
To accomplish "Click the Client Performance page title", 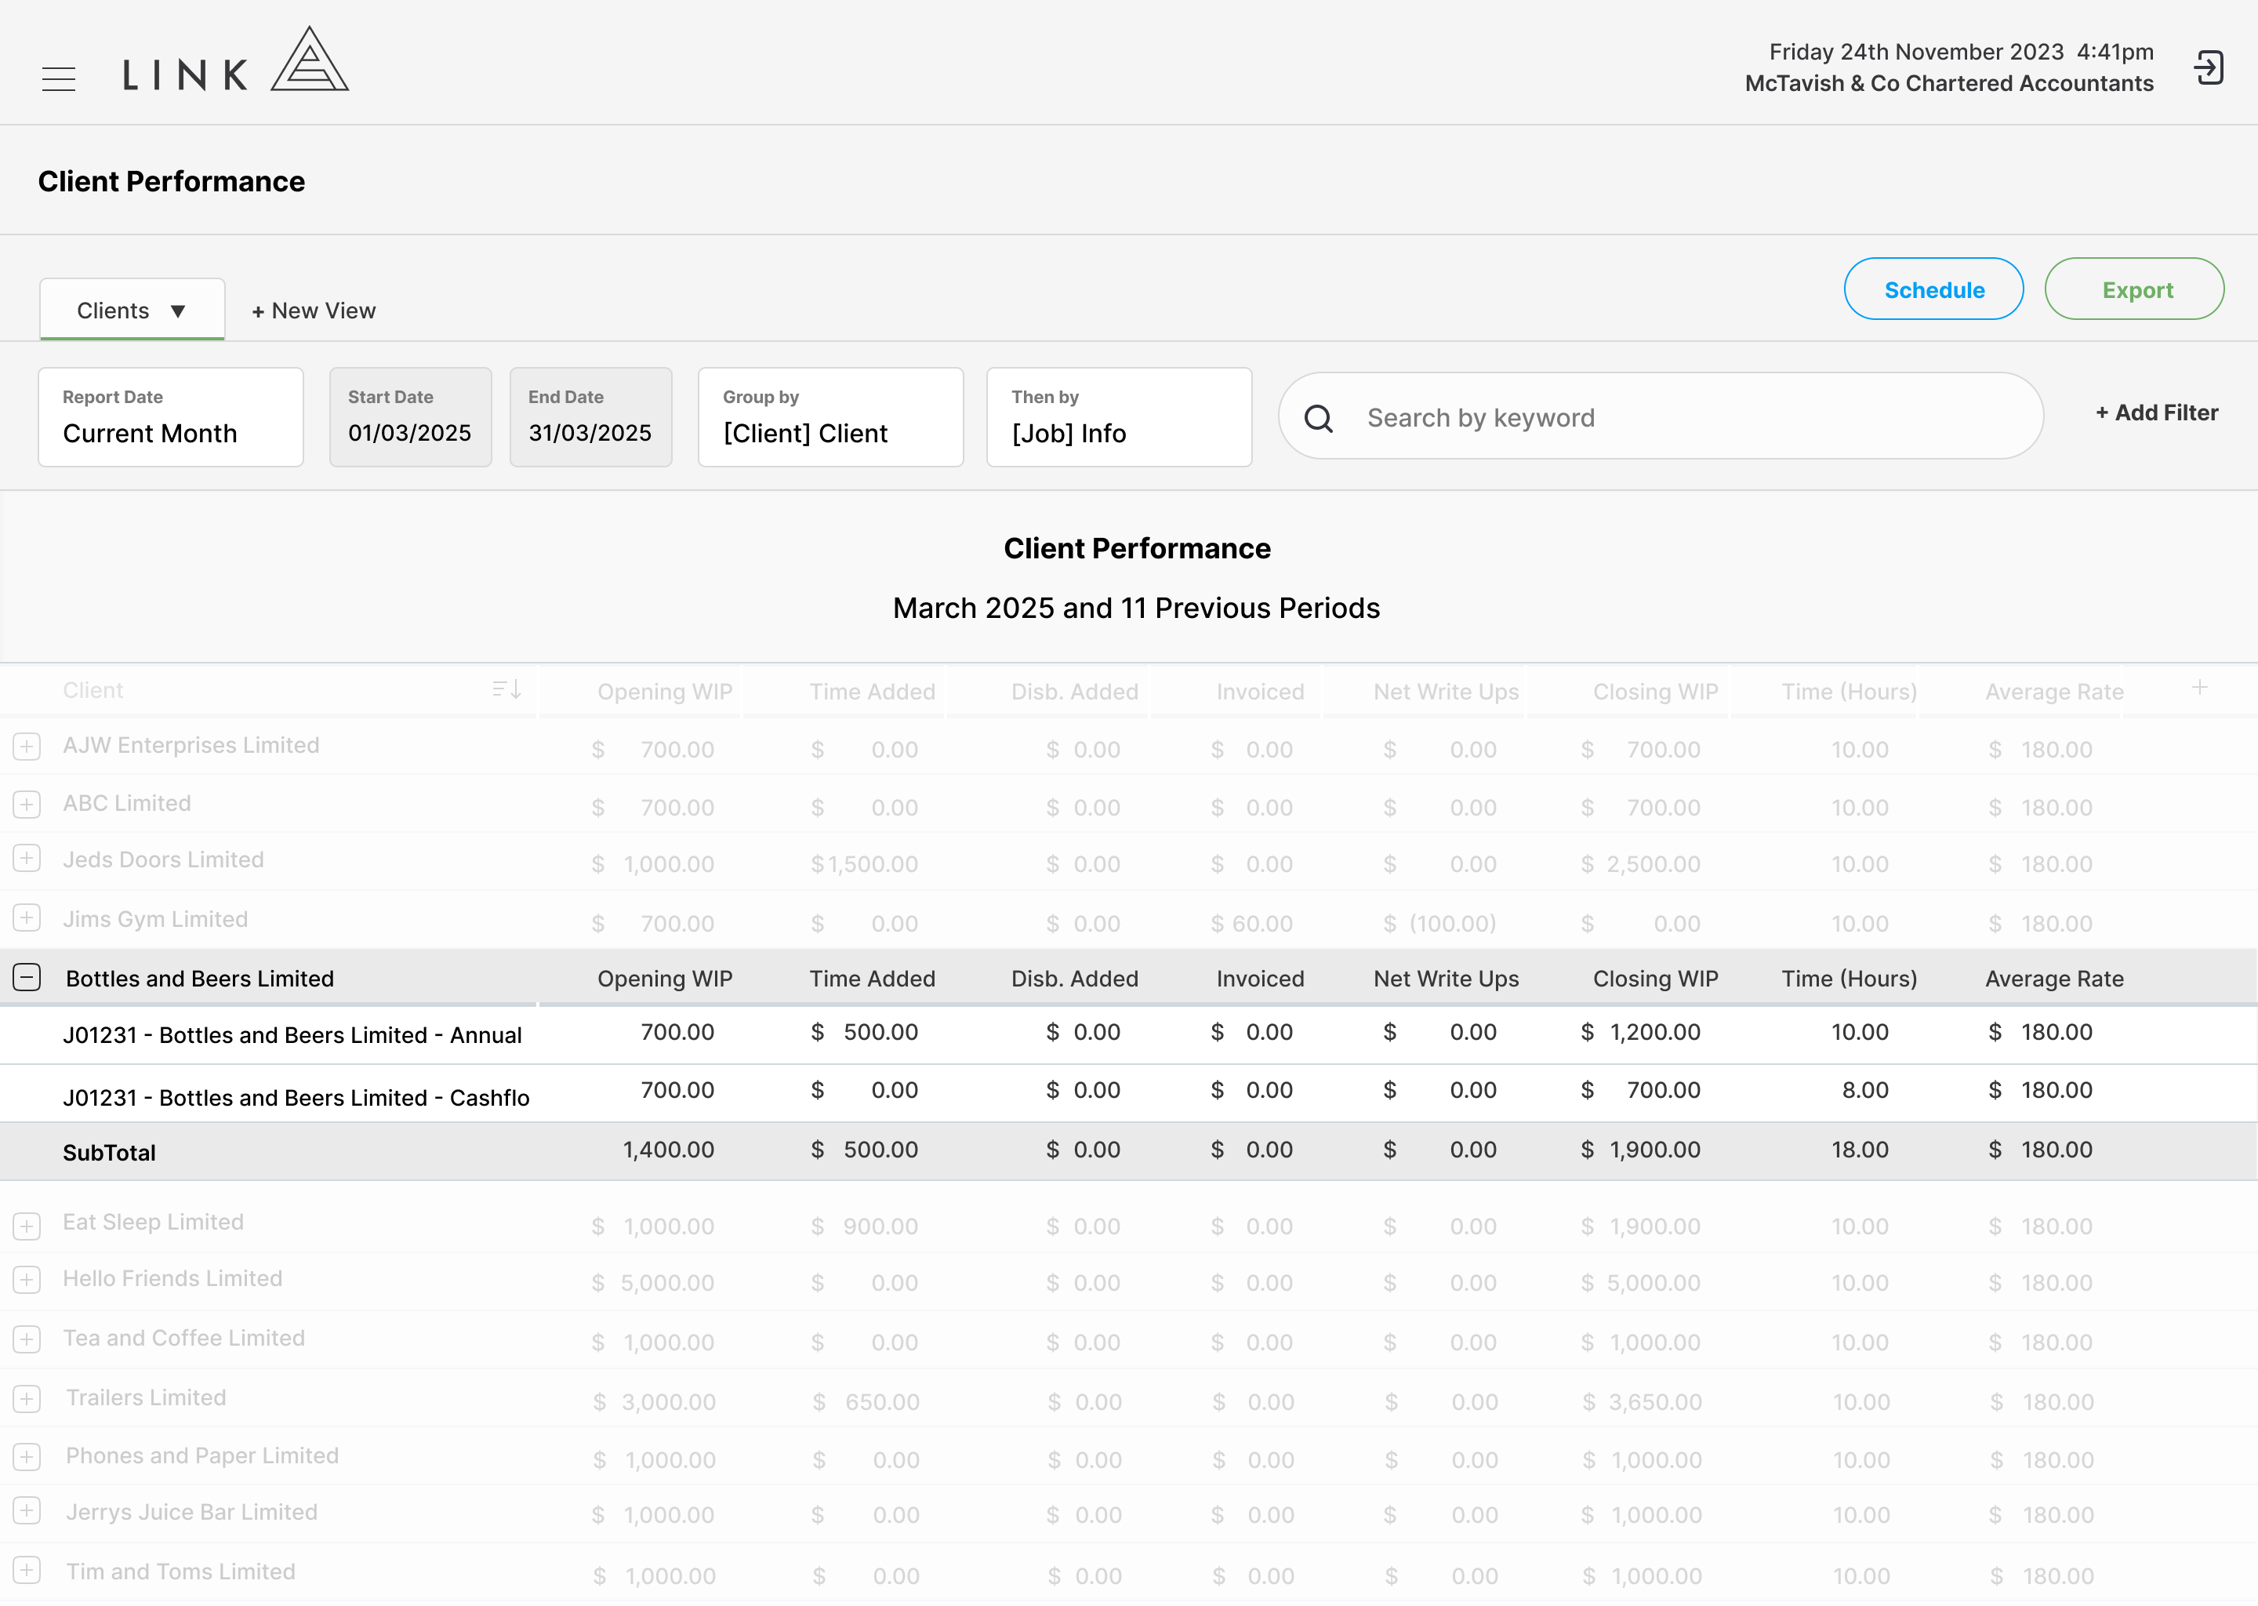I will [x=172, y=181].
